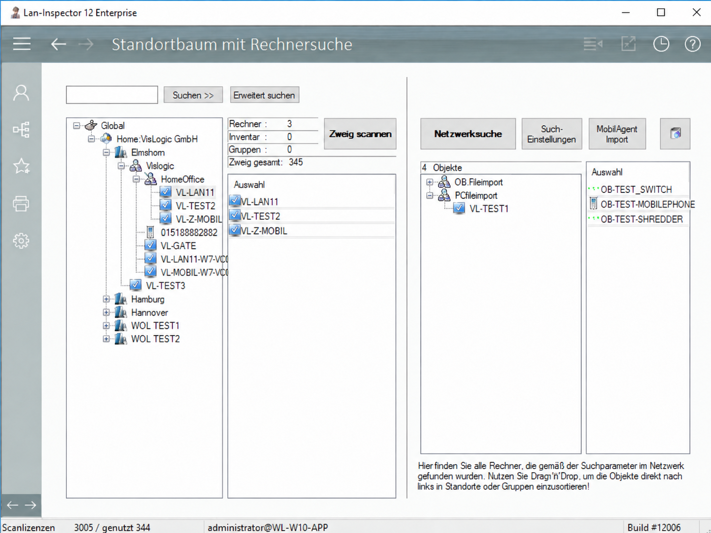Select VL-TEST2 in left Auswahl list

click(260, 216)
